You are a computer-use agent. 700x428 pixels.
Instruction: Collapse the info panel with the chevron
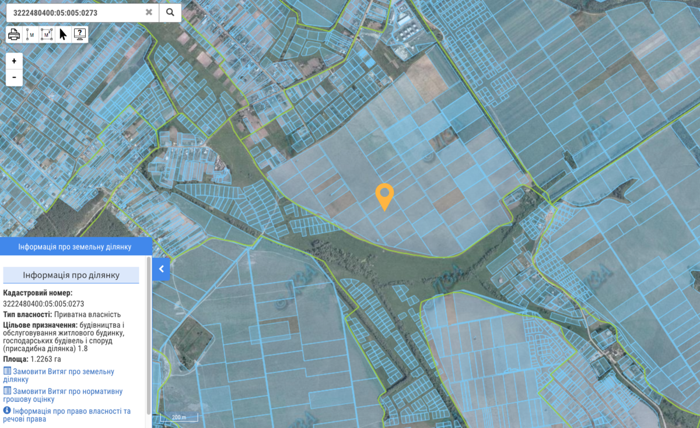tap(161, 269)
